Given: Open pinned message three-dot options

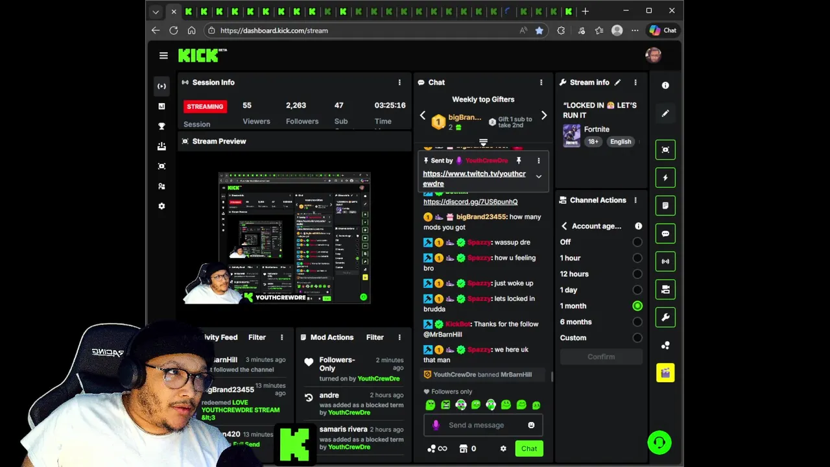Looking at the screenshot, I should click(x=538, y=161).
